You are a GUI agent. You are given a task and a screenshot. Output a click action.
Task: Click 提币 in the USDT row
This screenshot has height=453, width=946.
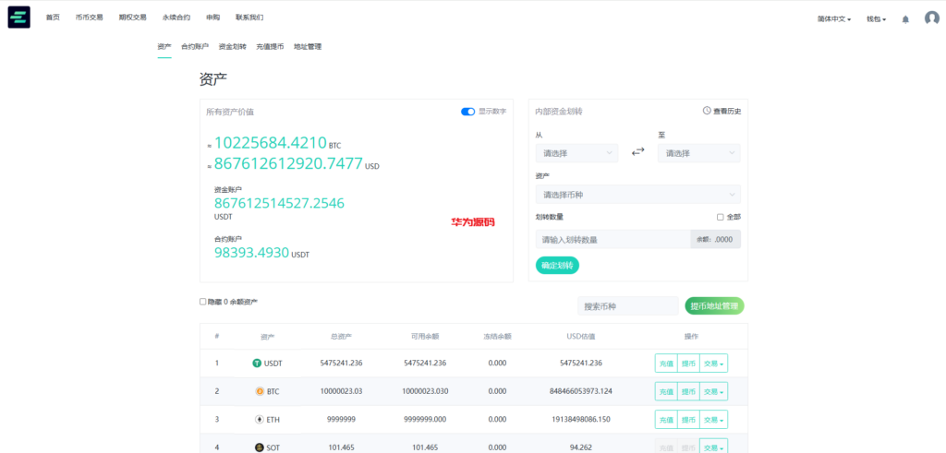(x=688, y=364)
